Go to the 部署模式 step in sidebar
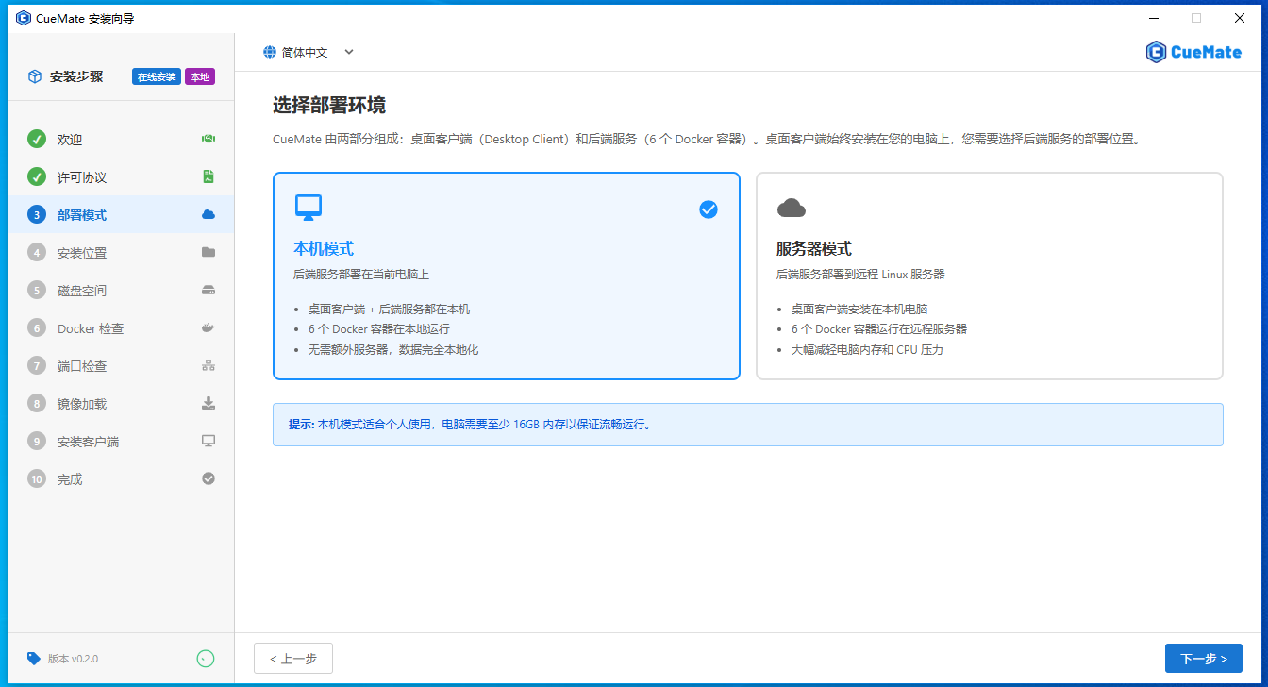Image resolution: width=1268 pixels, height=687 pixels. tap(82, 215)
